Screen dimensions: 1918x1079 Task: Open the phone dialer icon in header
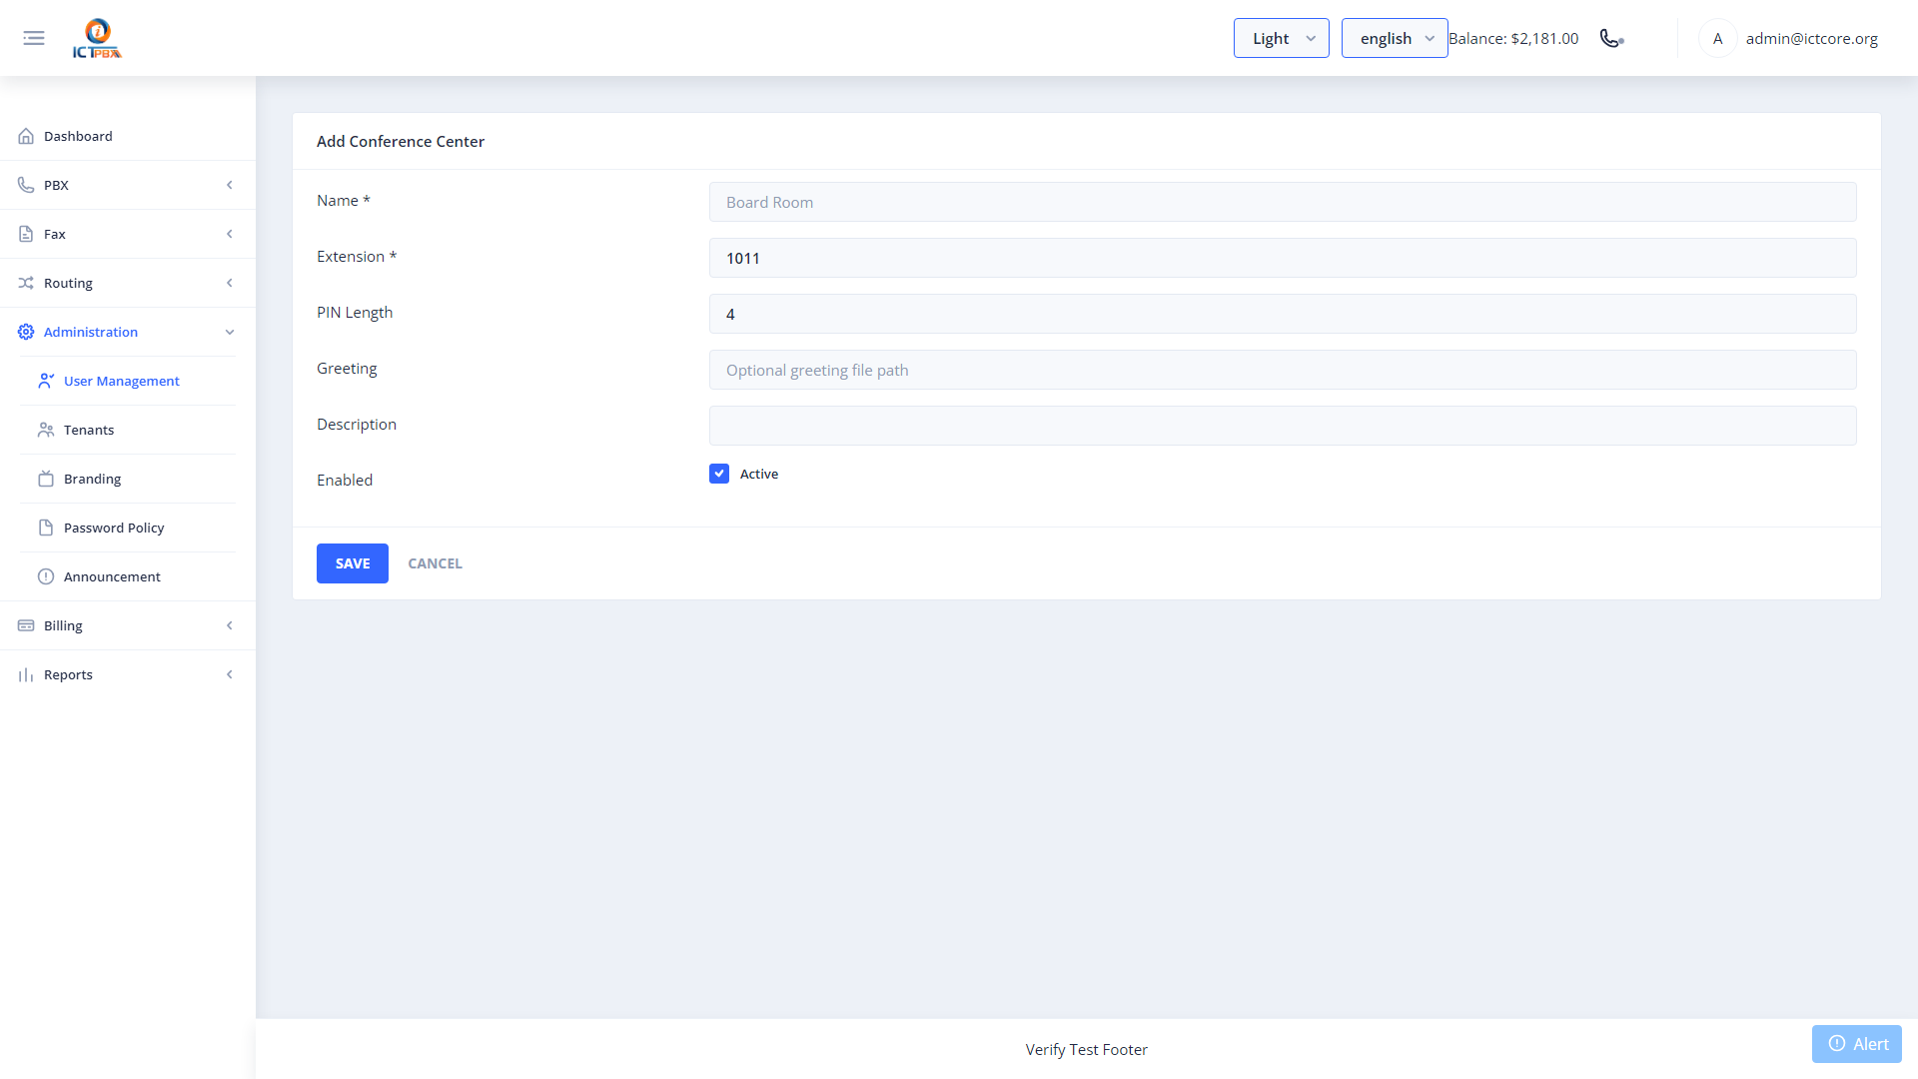click(1611, 38)
